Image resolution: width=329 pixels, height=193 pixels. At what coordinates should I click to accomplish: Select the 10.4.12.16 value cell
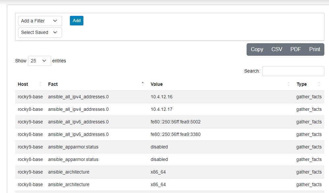(162, 97)
